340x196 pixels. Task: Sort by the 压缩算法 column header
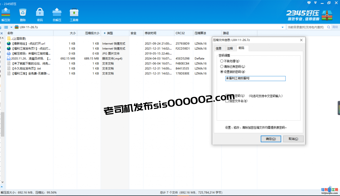point(207,33)
